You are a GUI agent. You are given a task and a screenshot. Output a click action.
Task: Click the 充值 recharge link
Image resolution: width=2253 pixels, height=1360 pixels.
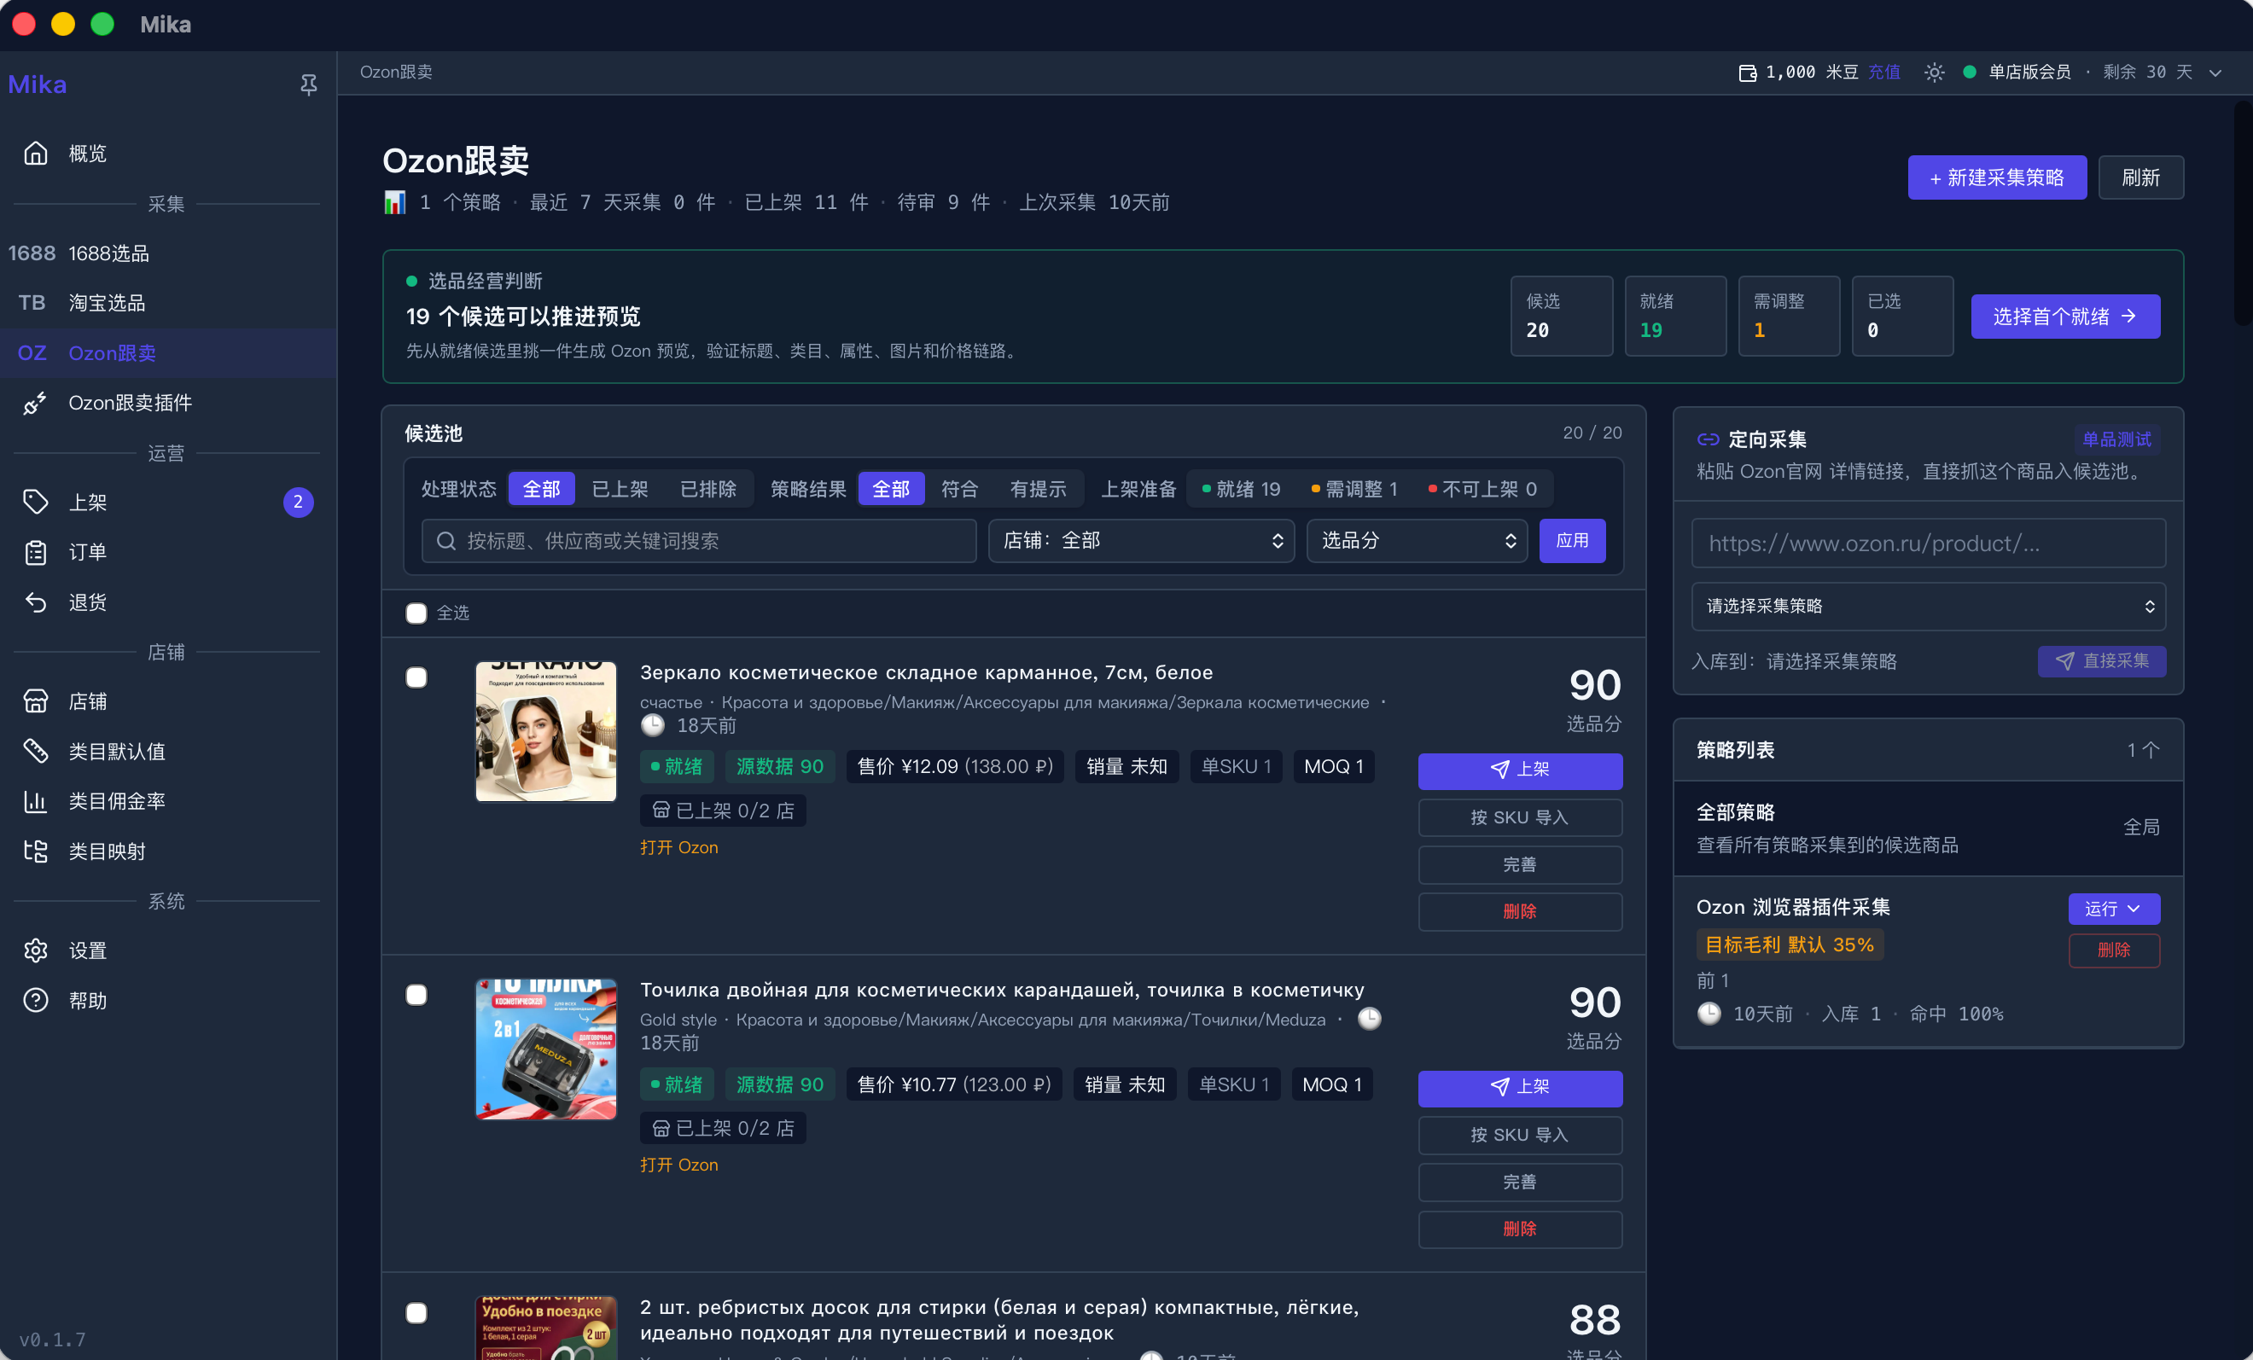click(1883, 73)
